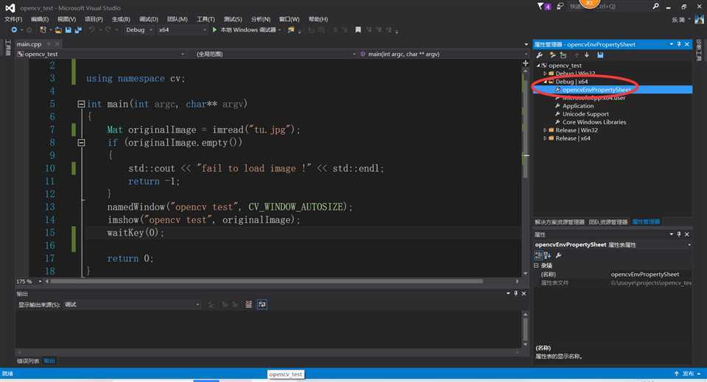
Task: Click the move down arrow in Property Manager
Action: [587, 55]
